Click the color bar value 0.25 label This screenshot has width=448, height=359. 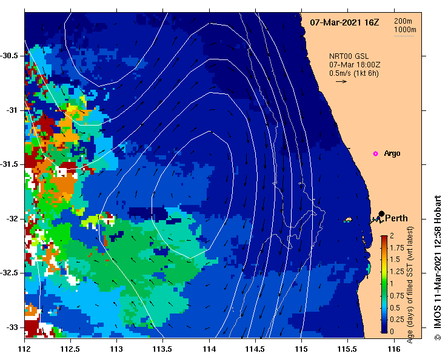click(397, 319)
